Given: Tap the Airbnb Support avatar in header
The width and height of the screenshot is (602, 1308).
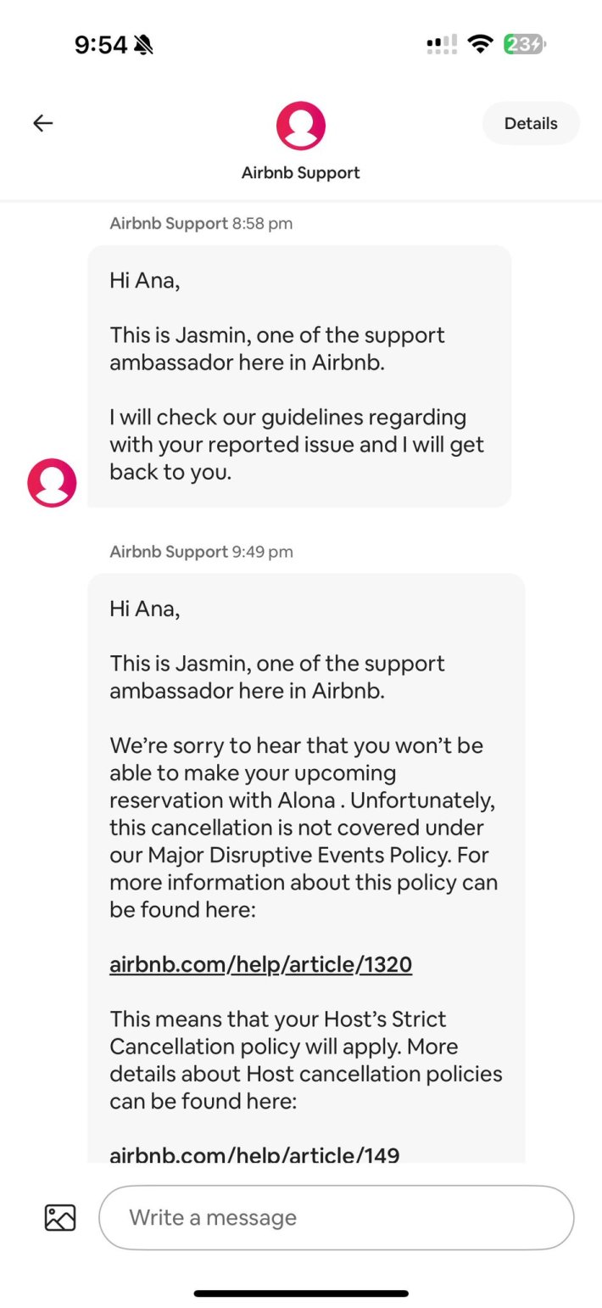Looking at the screenshot, I should [x=301, y=126].
